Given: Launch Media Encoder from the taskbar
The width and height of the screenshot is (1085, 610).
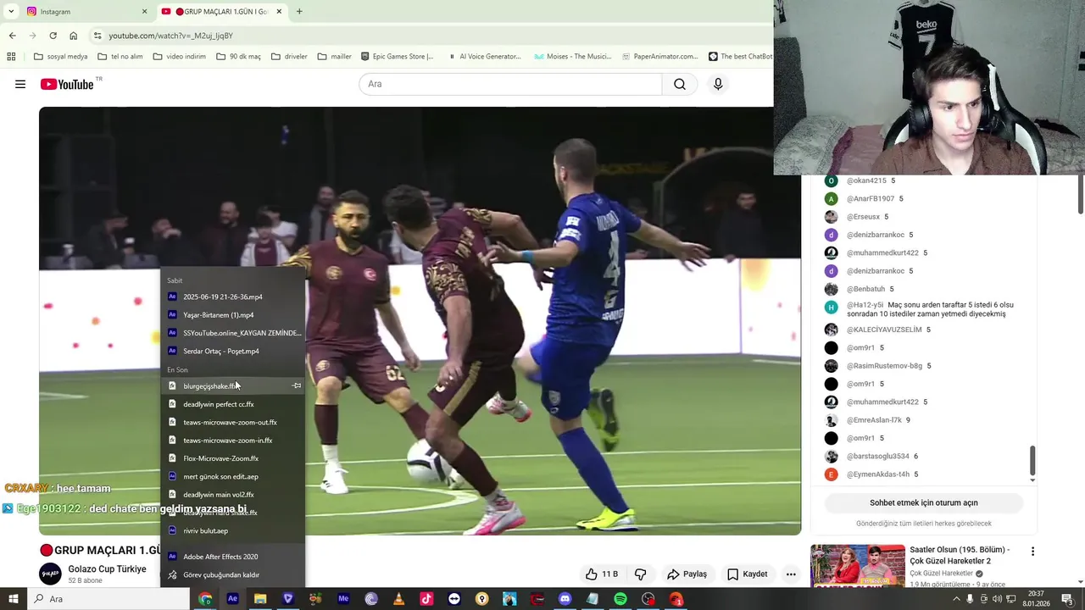Looking at the screenshot, I should point(343,599).
